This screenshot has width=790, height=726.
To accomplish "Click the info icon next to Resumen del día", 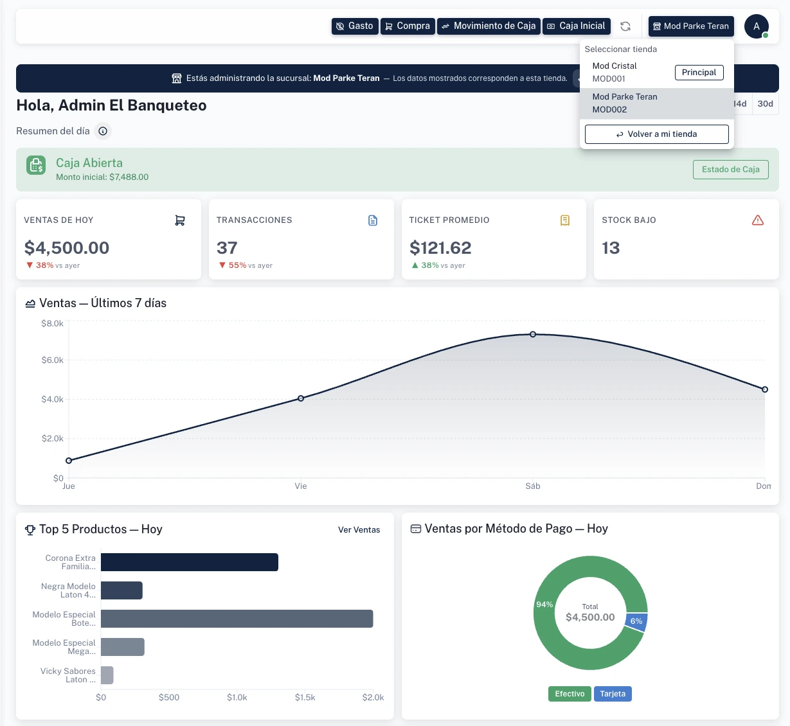I will coord(103,131).
